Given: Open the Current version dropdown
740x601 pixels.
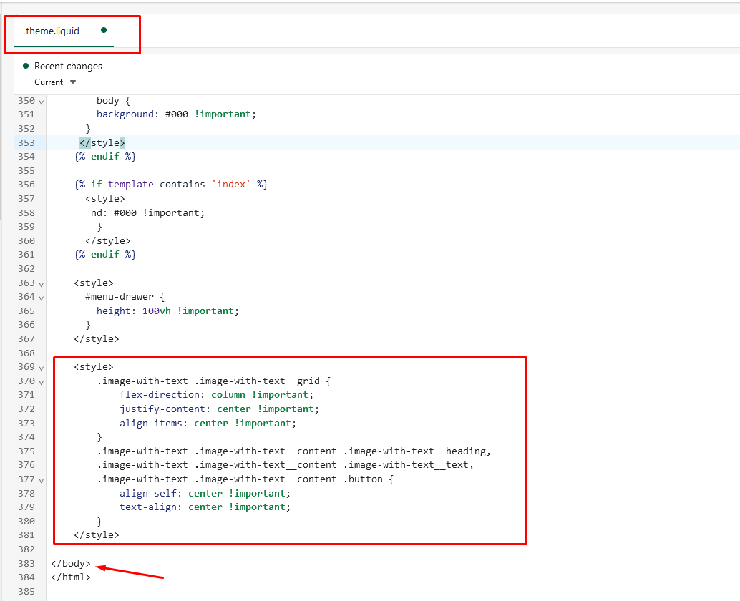Looking at the screenshot, I should [x=55, y=82].
